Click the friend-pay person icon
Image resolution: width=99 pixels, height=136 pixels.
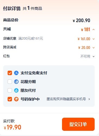16,90
